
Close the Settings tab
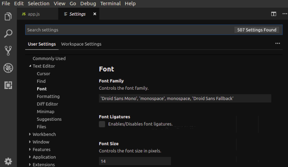click(95, 14)
